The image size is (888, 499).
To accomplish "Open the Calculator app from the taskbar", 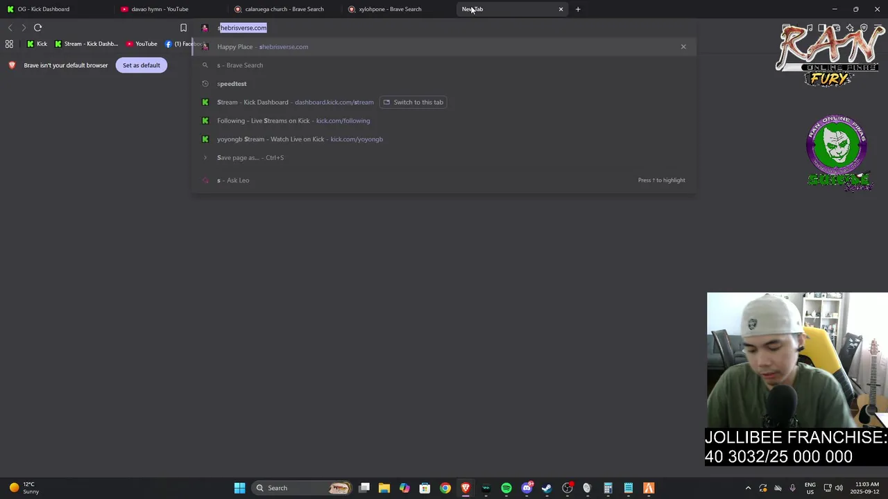I will [x=608, y=488].
